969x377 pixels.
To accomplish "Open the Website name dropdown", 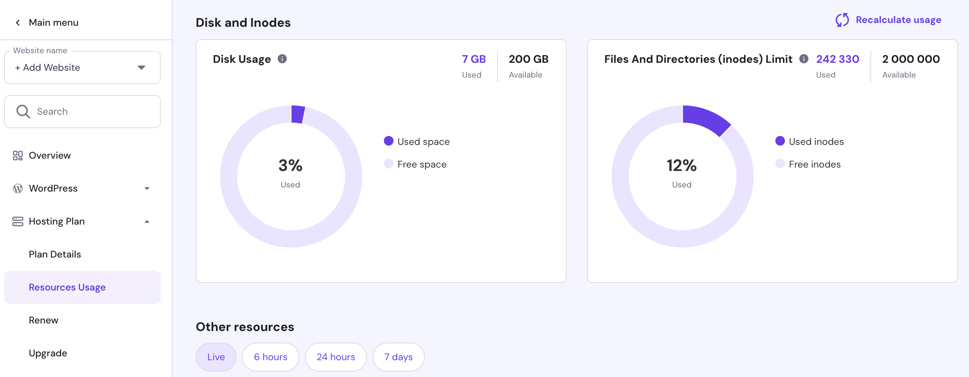I will 82,68.
